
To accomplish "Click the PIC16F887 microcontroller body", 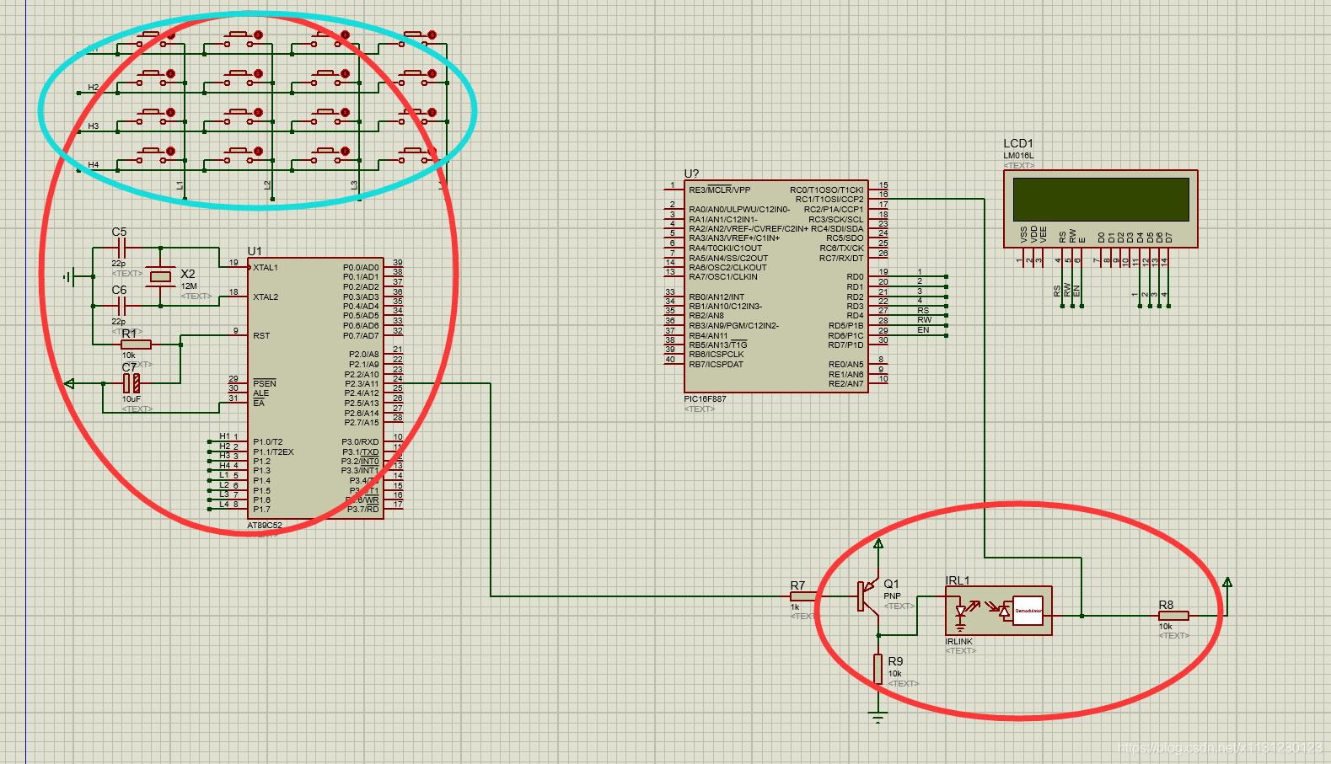I will [x=776, y=286].
